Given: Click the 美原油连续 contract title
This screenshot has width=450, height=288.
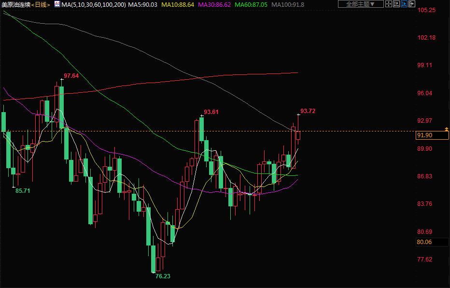Looking at the screenshot, I should 16,4.
